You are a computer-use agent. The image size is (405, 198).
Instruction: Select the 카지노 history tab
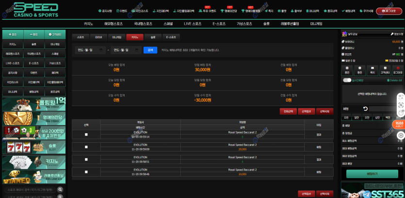(135, 37)
